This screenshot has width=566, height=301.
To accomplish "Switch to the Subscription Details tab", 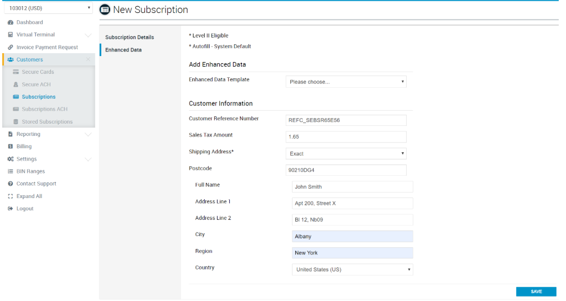I will (x=130, y=37).
